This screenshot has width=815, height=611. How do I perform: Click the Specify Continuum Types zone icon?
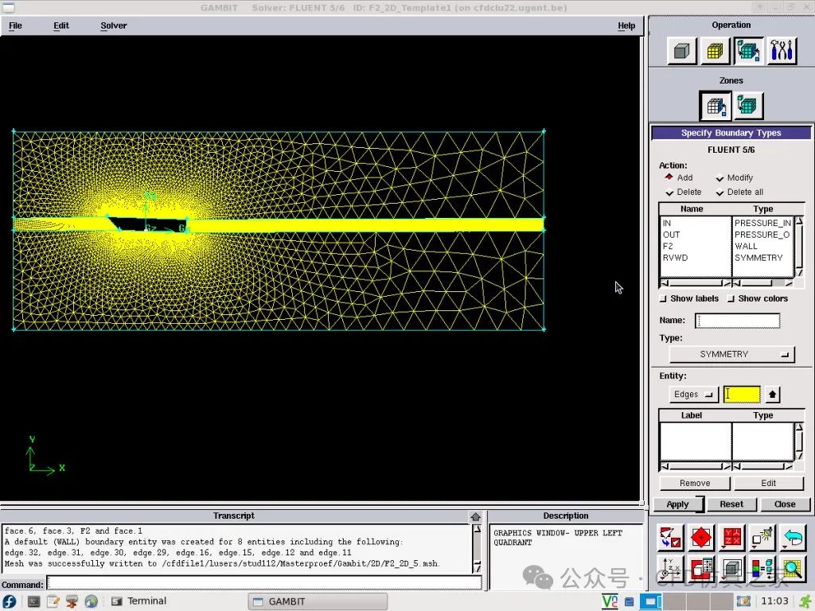pos(747,106)
